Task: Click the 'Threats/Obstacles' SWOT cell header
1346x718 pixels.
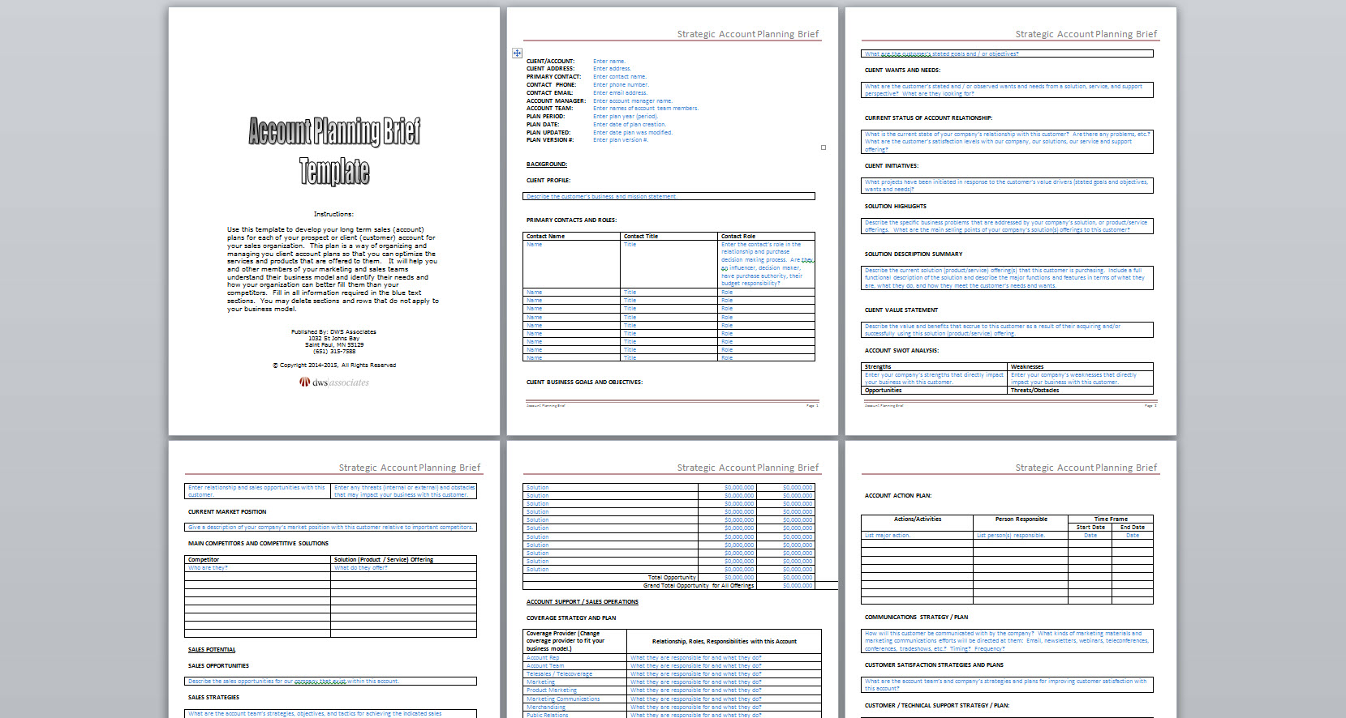Action: (x=1035, y=391)
